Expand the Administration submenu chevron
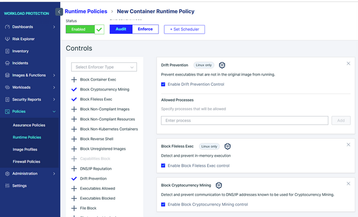 tap(54, 174)
